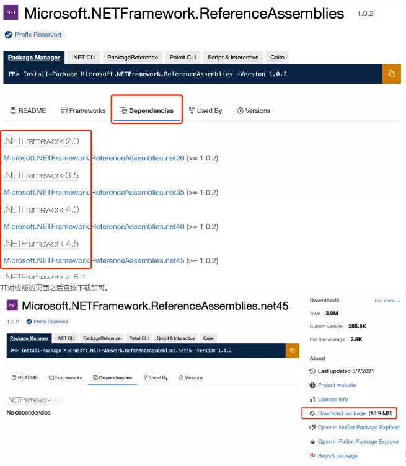This screenshot has width=406, height=466.
Task: Click Open in NuGet Package Explorer
Action: pos(359,428)
